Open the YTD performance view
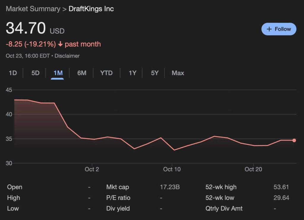Image resolution: width=304 pixels, height=220 pixels. [106, 73]
